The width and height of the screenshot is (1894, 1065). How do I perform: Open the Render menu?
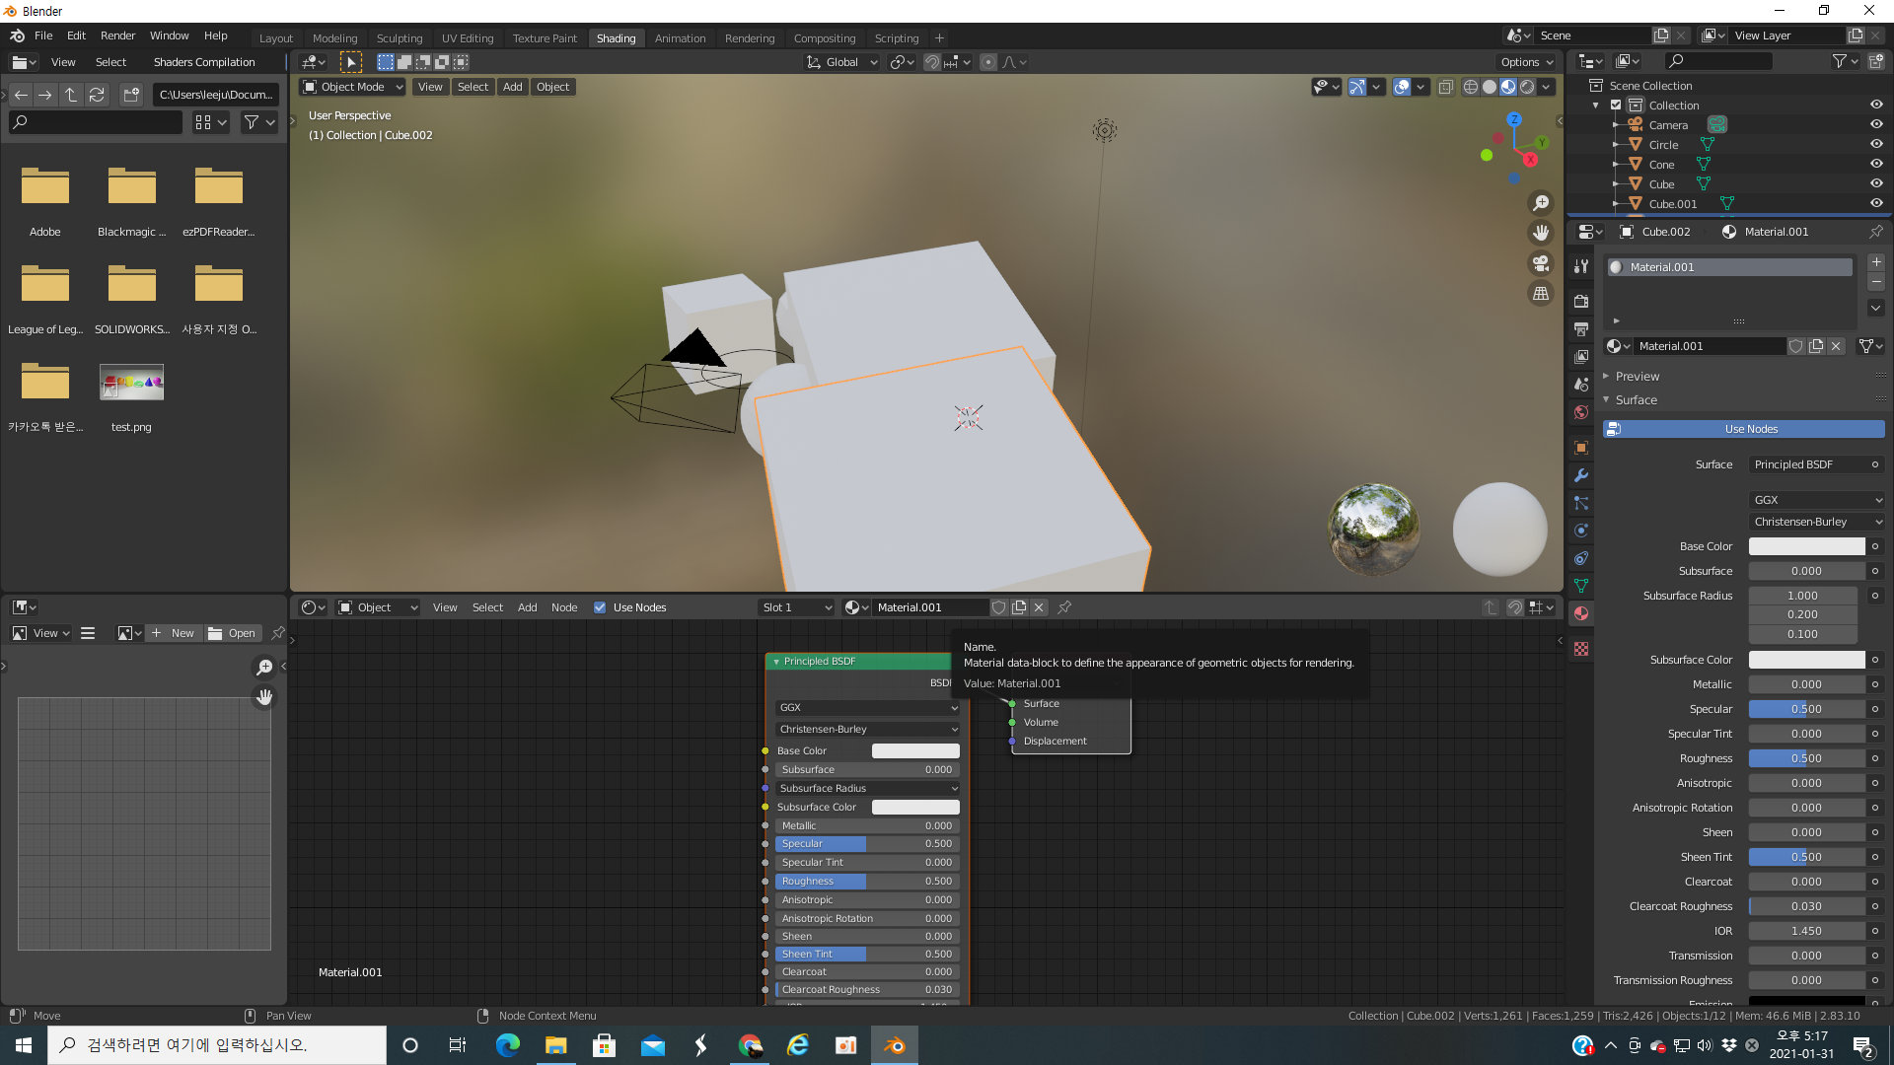[117, 35]
